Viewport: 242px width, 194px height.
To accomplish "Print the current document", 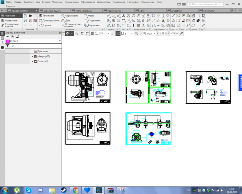I will (25, 20).
